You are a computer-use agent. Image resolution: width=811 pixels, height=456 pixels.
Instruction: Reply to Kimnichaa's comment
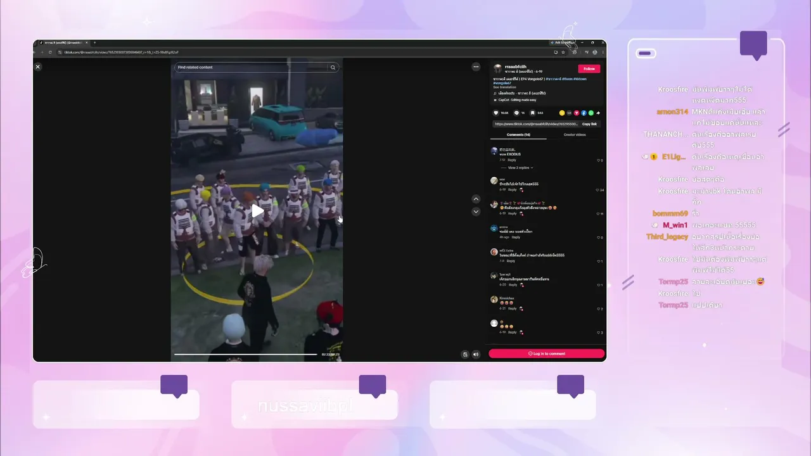tap(512, 308)
